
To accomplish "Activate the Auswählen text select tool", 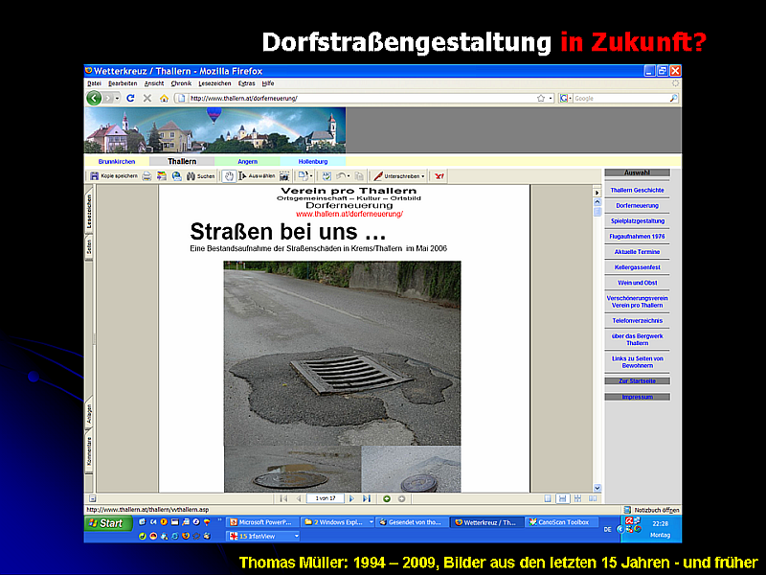I will 257,176.
